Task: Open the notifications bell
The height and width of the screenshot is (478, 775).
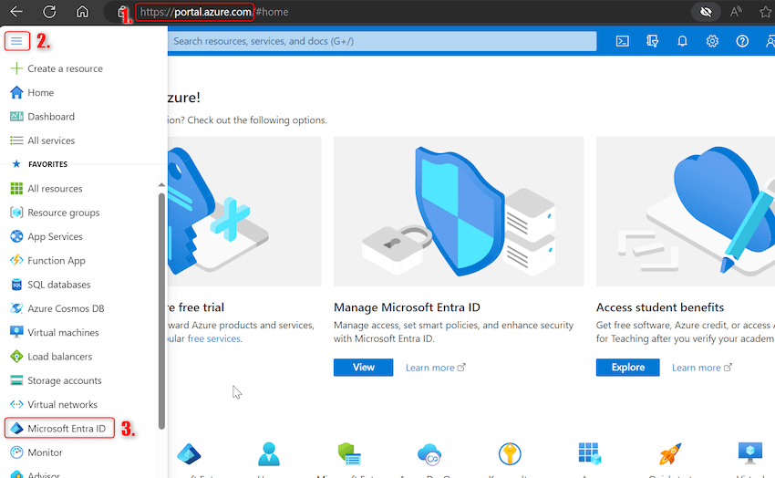Action: tap(682, 41)
